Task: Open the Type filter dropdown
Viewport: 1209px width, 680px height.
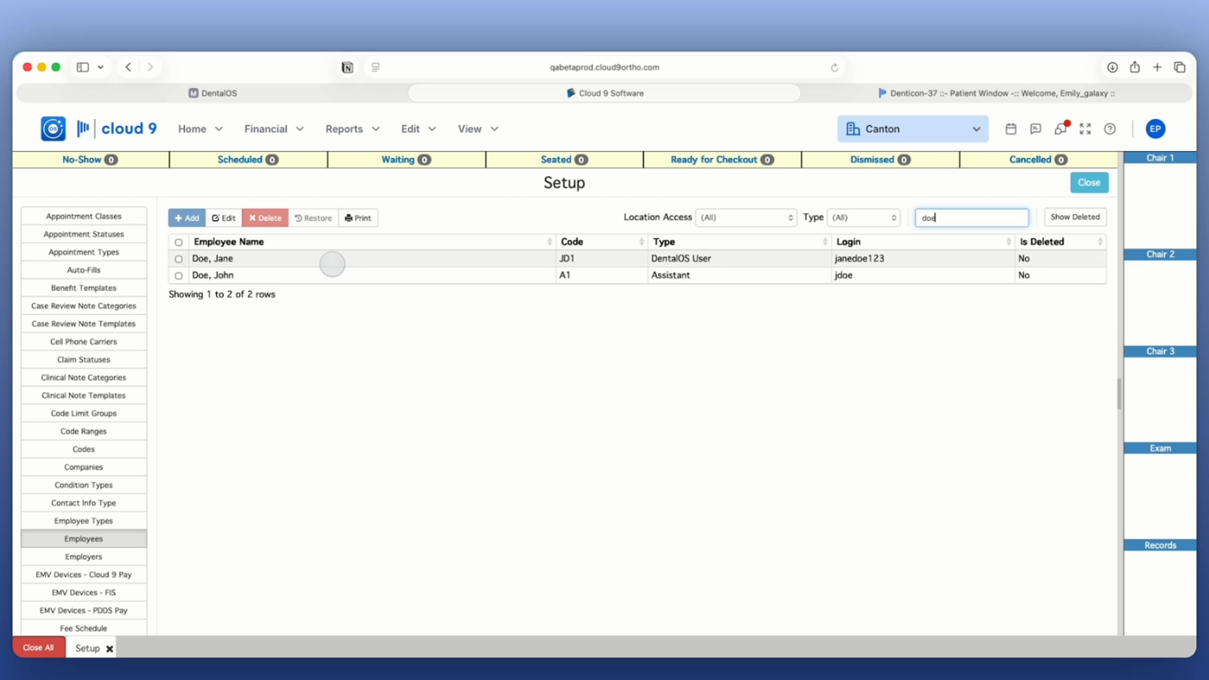Action: pos(864,217)
